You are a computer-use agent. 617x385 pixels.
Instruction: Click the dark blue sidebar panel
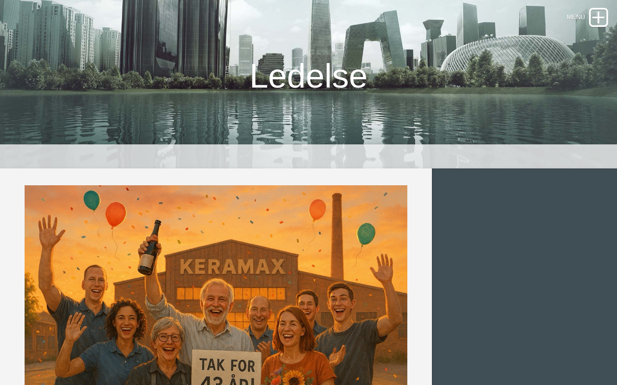coord(524,277)
